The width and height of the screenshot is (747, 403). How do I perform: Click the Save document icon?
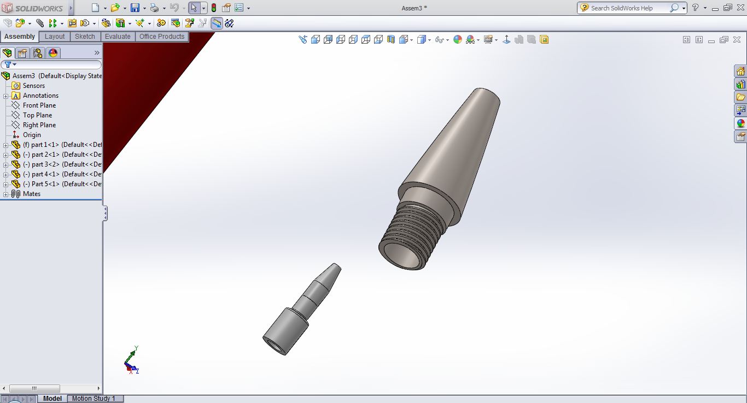click(x=135, y=8)
